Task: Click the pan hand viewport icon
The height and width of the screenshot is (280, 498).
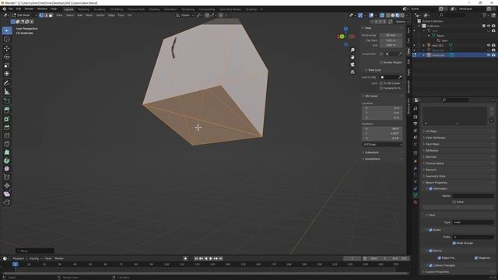Action: point(352,58)
